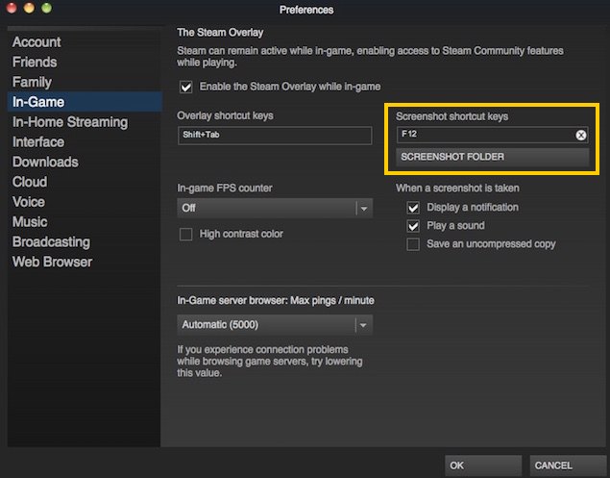Image resolution: width=610 pixels, height=478 pixels.
Task: Uncheck Play a sound option
Action: click(x=413, y=226)
